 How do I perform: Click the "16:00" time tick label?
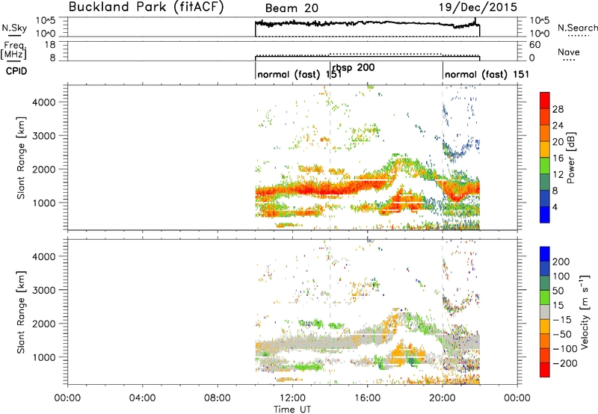coord(367,398)
